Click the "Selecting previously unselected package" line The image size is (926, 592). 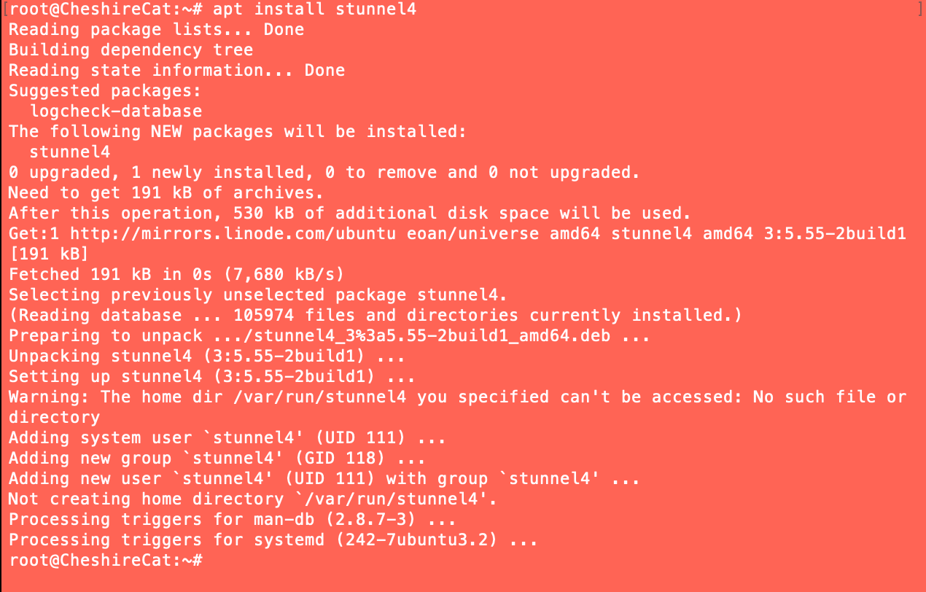click(x=257, y=295)
